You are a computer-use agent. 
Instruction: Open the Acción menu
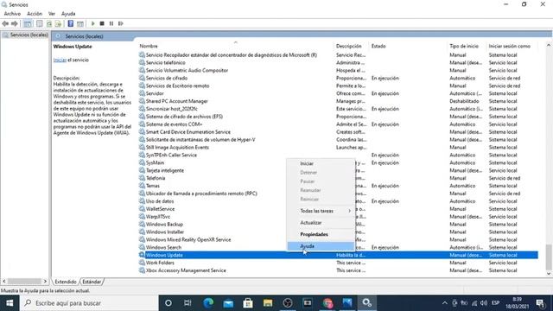click(35, 14)
